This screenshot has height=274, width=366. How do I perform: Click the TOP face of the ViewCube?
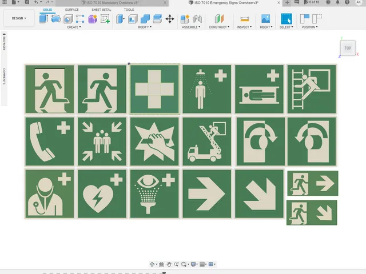[348, 48]
